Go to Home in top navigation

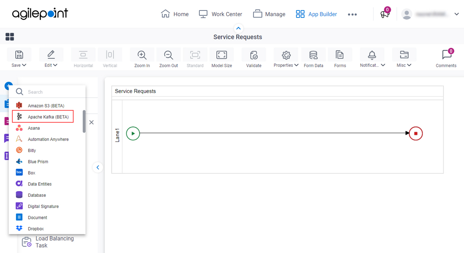175,14
